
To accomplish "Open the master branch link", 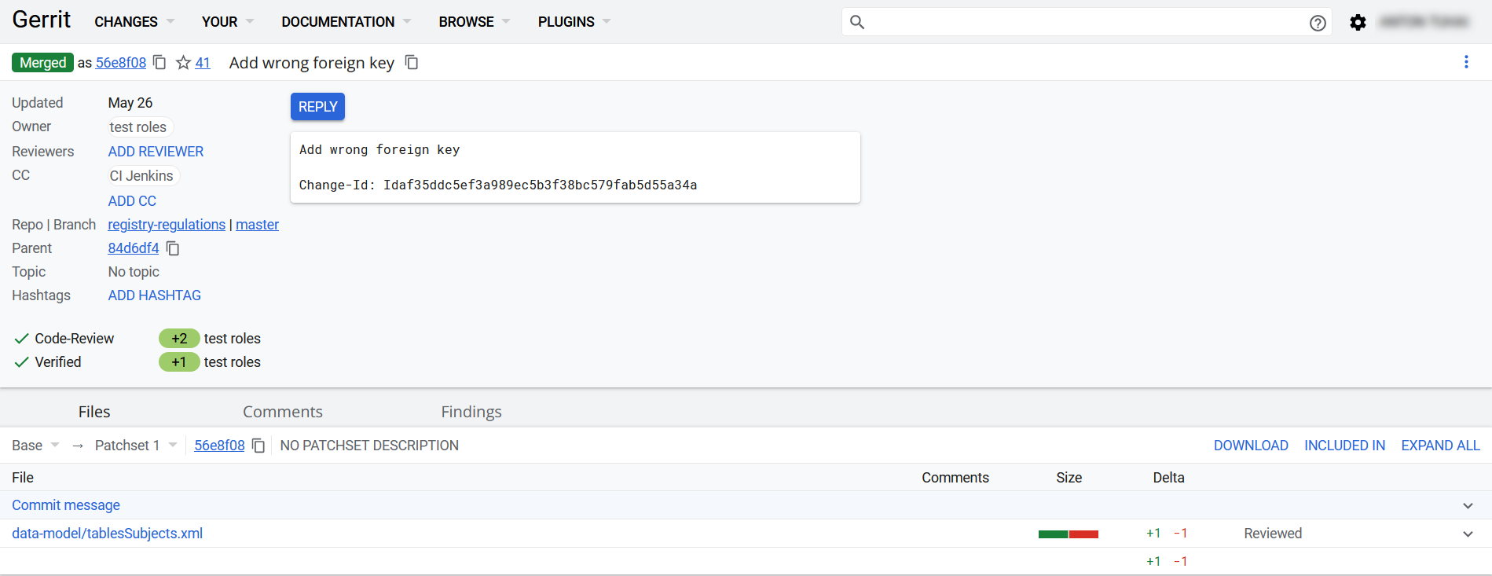I will [x=258, y=225].
